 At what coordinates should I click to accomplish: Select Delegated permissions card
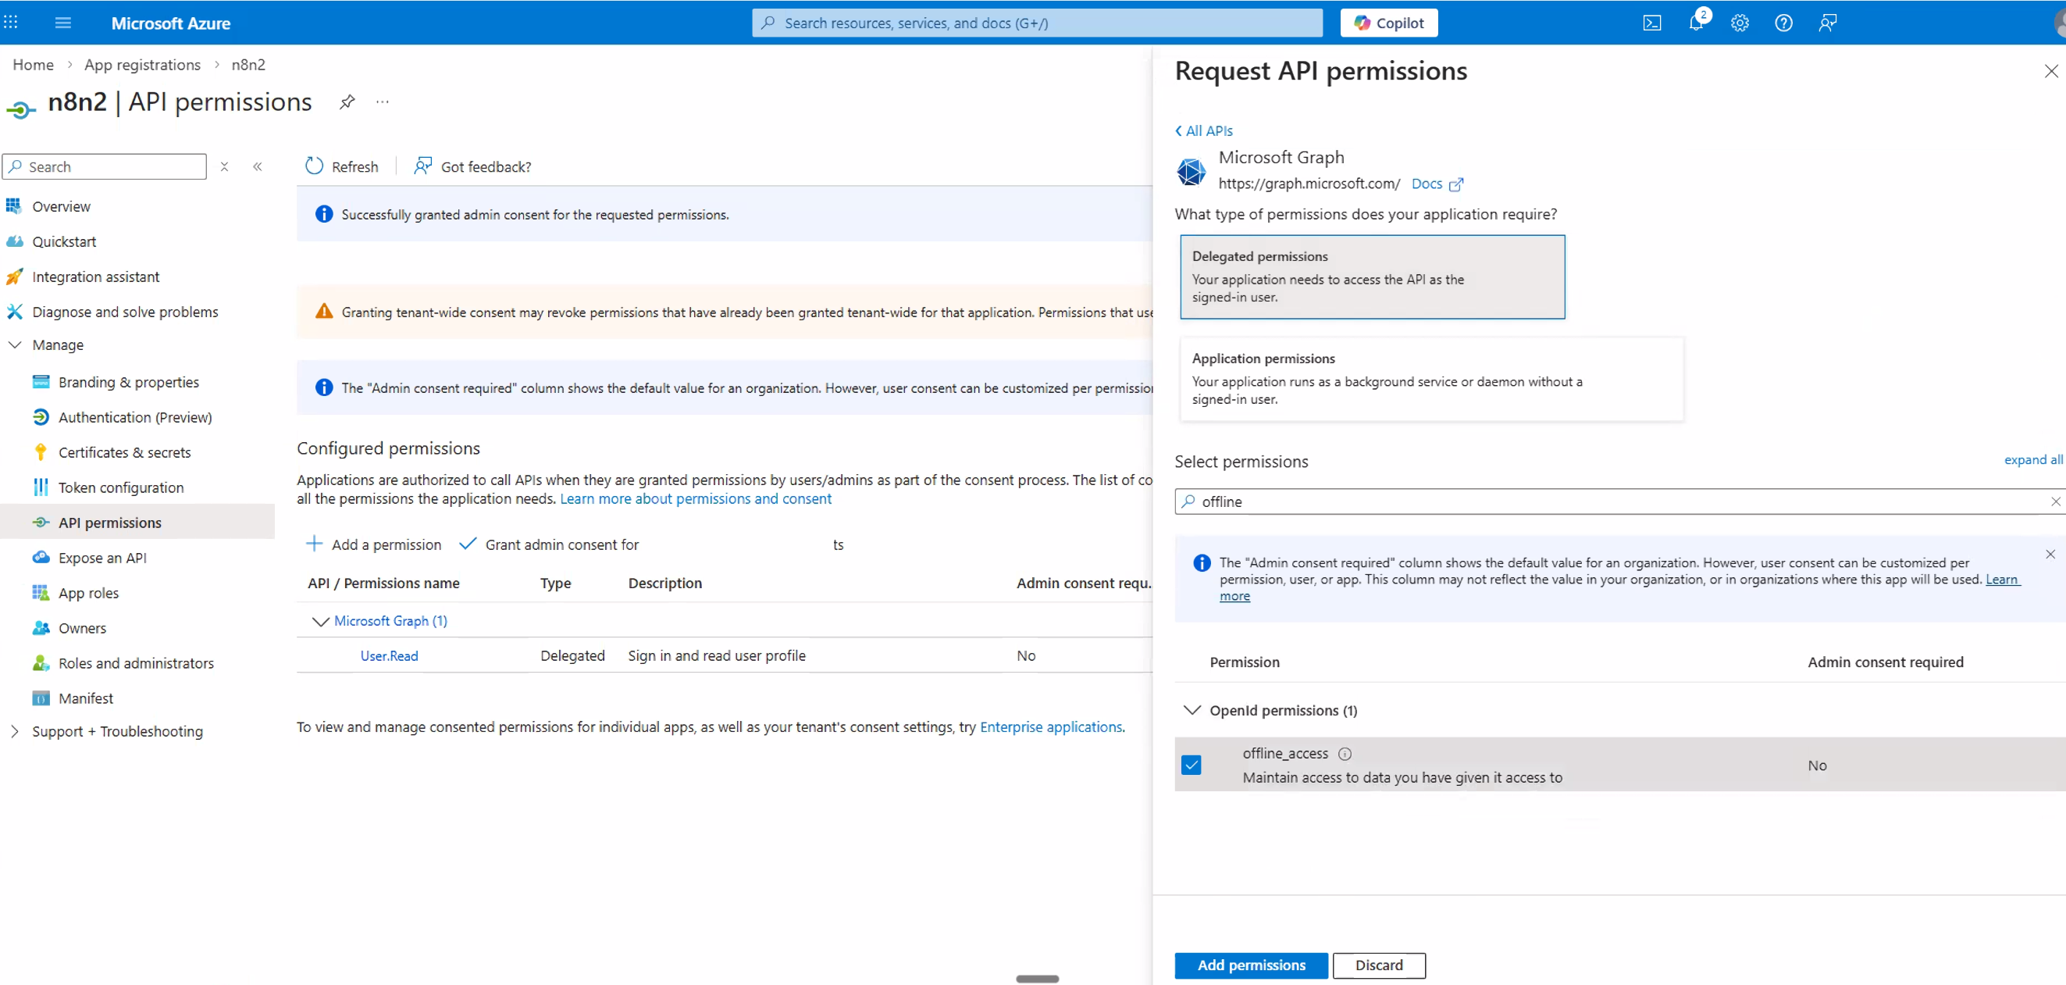click(x=1370, y=277)
